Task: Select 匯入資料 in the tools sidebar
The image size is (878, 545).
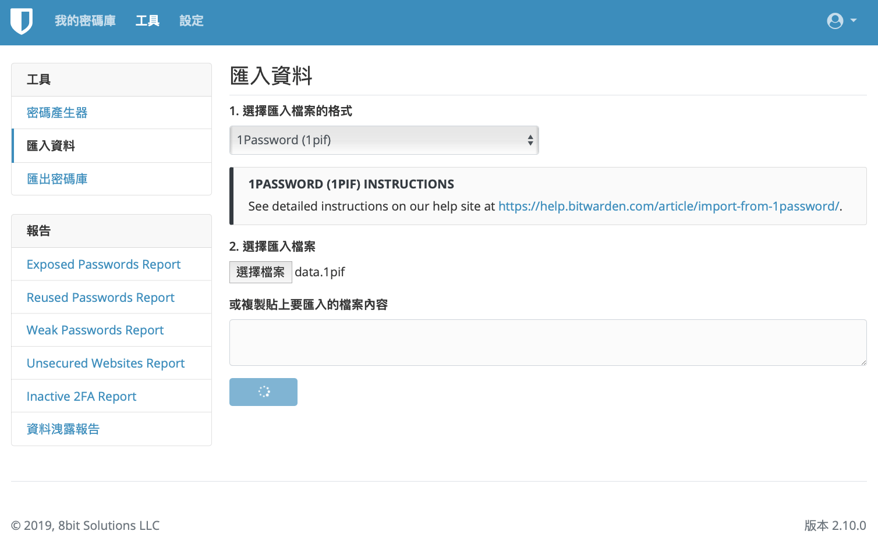Action: [111, 146]
